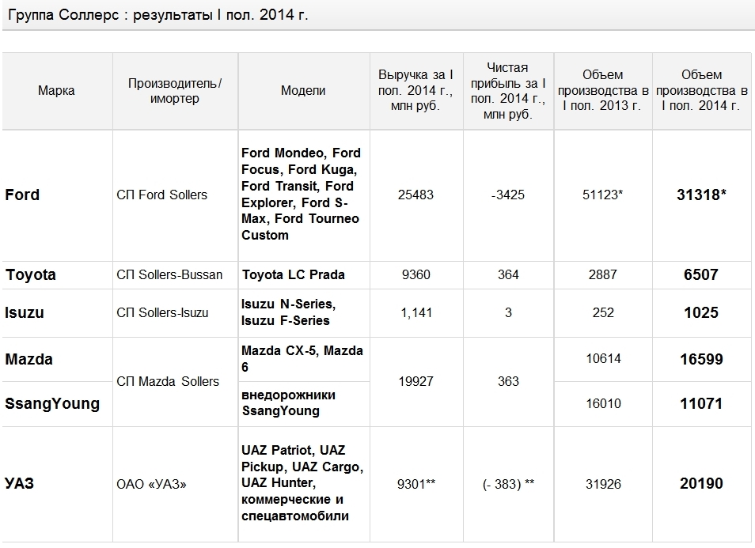The width and height of the screenshot is (755, 548).
Task: Click the title 'Группа Соллерс : результаты I пол. 2014 г.'
Action: coord(158,15)
